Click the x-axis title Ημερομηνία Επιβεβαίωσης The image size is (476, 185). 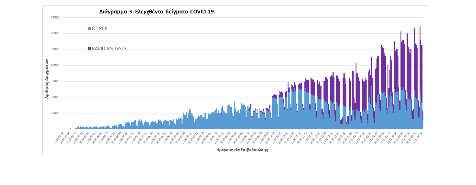click(x=242, y=150)
